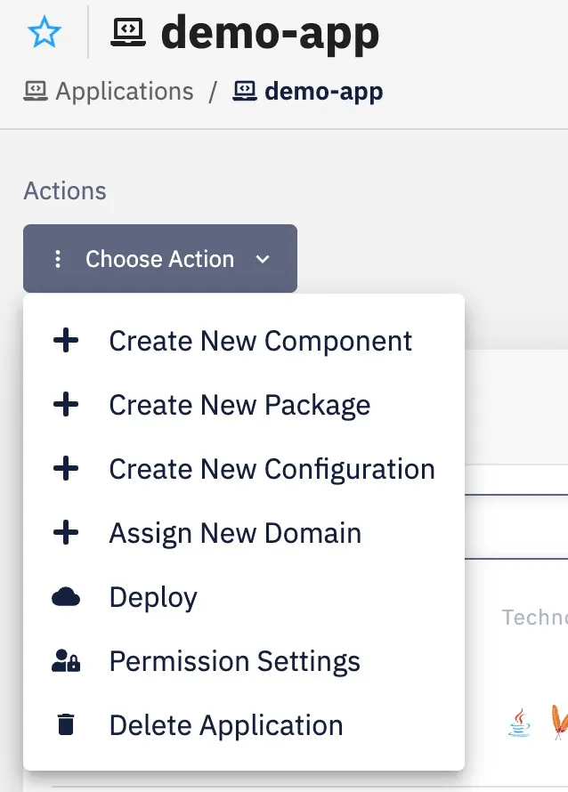This screenshot has width=568, height=792.
Task: Select Create New Configuration option
Action: 272,469
